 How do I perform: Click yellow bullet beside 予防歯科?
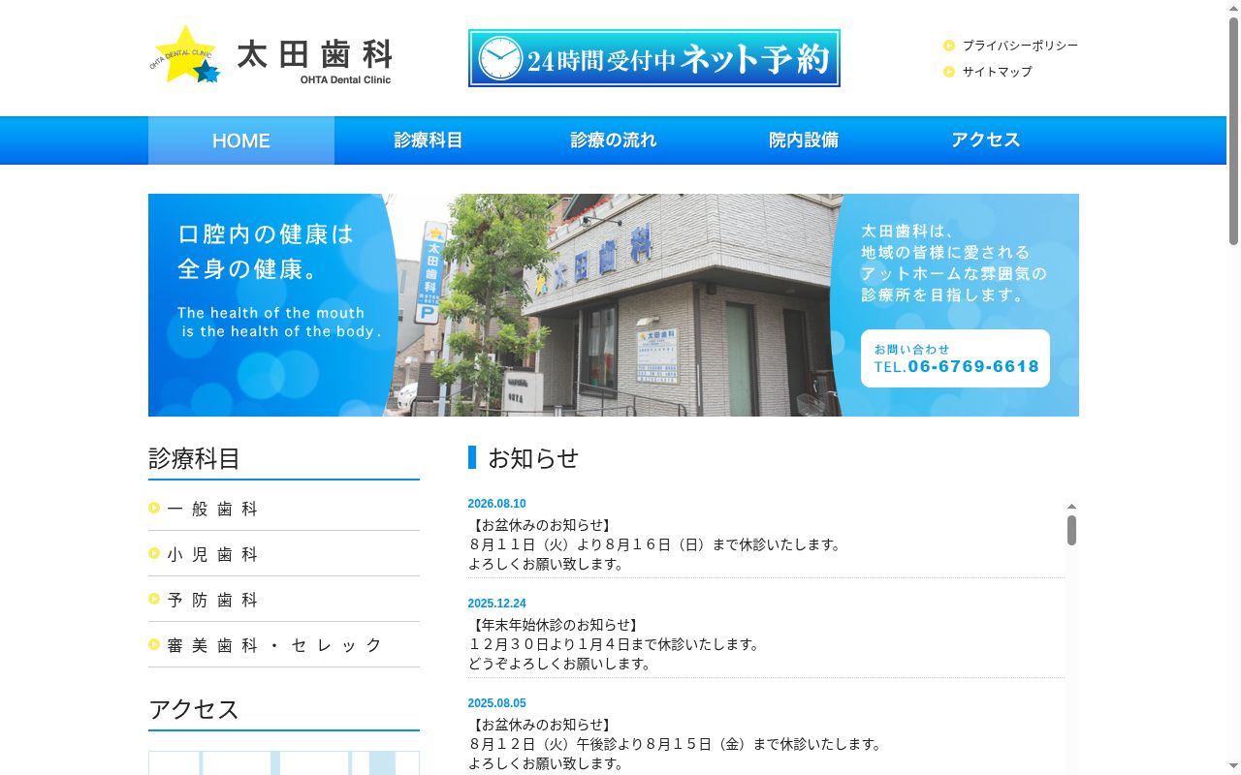click(154, 599)
